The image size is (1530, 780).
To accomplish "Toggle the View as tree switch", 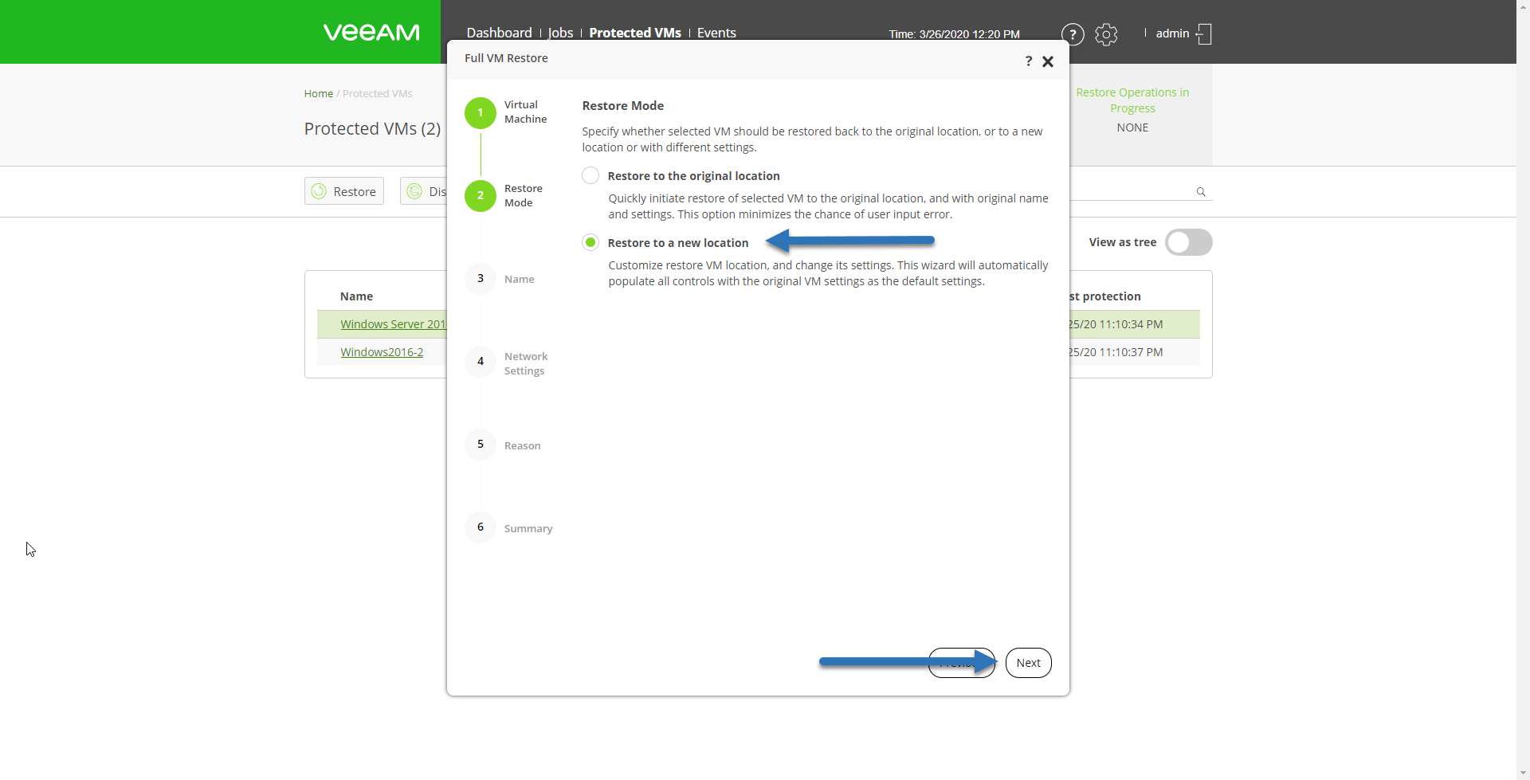I will point(1189,242).
